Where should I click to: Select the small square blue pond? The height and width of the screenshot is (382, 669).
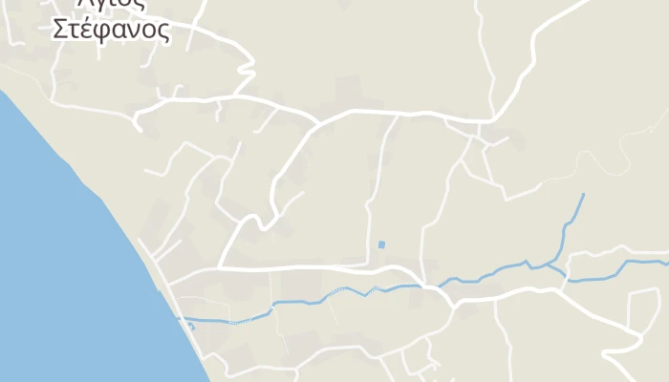382,244
